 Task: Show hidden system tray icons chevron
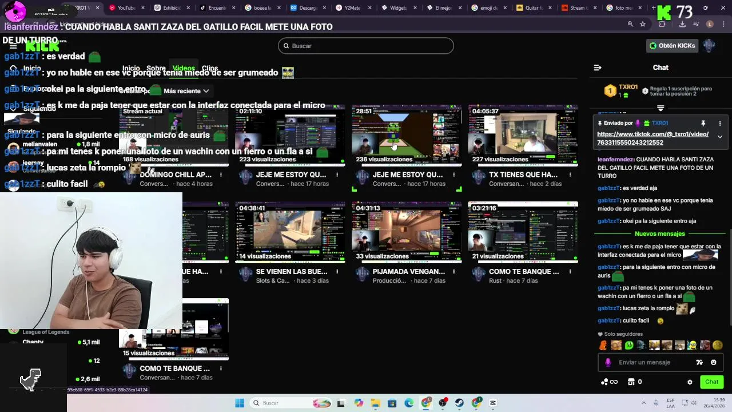pyautogui.click(x=643, y=403)
